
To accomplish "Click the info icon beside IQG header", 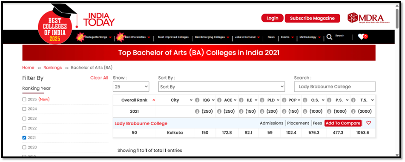I will [197, 100].
